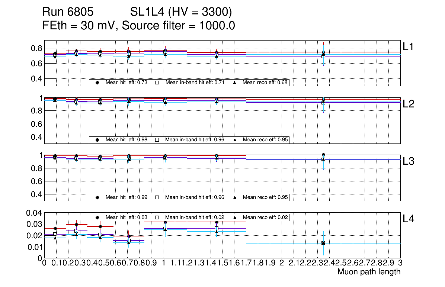Click the 'Muon path length' axis label
This screenshot has height=287, width=445.
pos(369,272)
